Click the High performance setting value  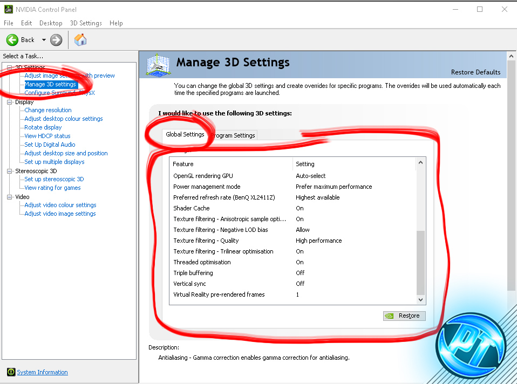point(318,241)
